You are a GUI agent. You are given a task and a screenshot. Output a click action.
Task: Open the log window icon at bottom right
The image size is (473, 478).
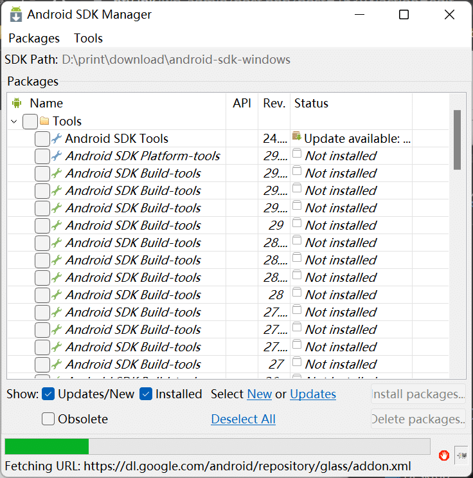point(461,455)
